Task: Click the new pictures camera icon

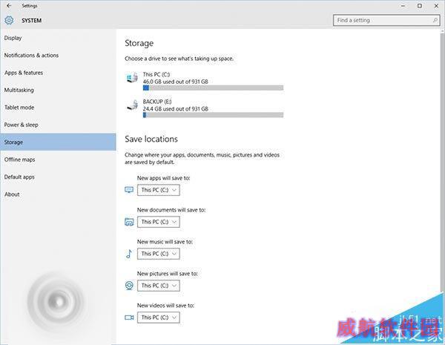Action: tap(129, 286)
